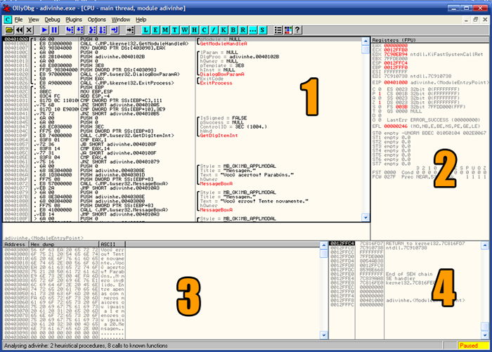The image size is (492, 352).
Task: Open the Options menu
Action: click(x=97, y=20)
